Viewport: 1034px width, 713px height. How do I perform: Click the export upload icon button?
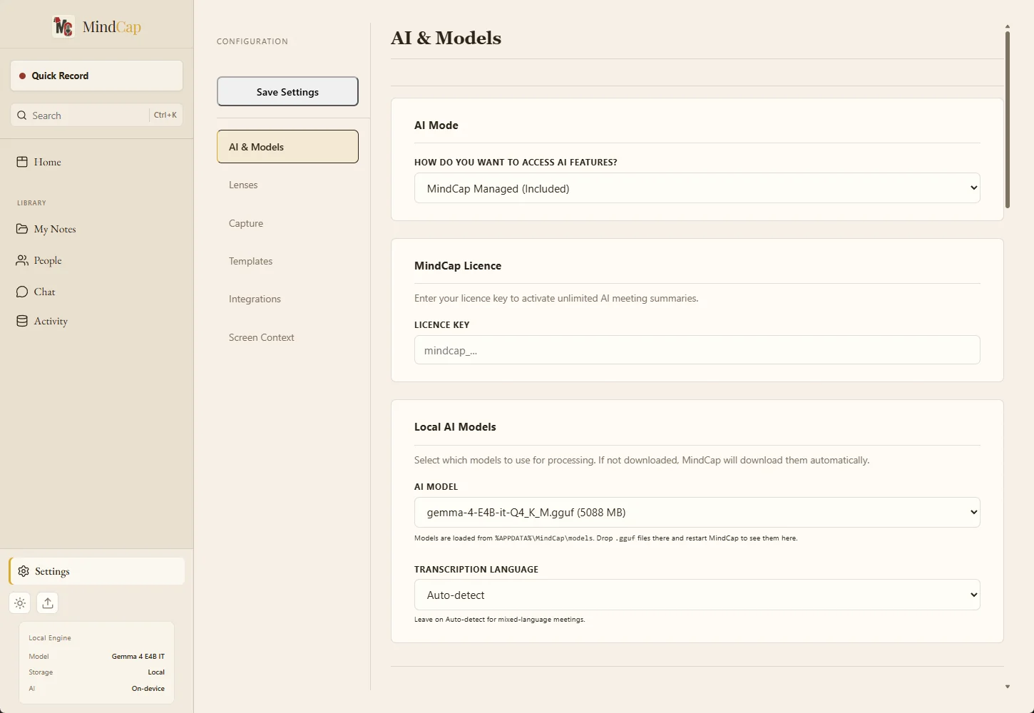[x=48, y=603]
